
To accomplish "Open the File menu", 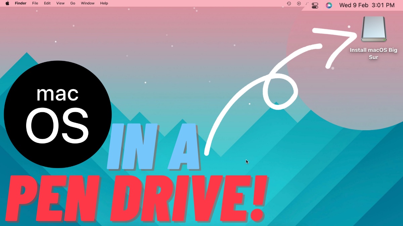I will [x=35, y=3].
